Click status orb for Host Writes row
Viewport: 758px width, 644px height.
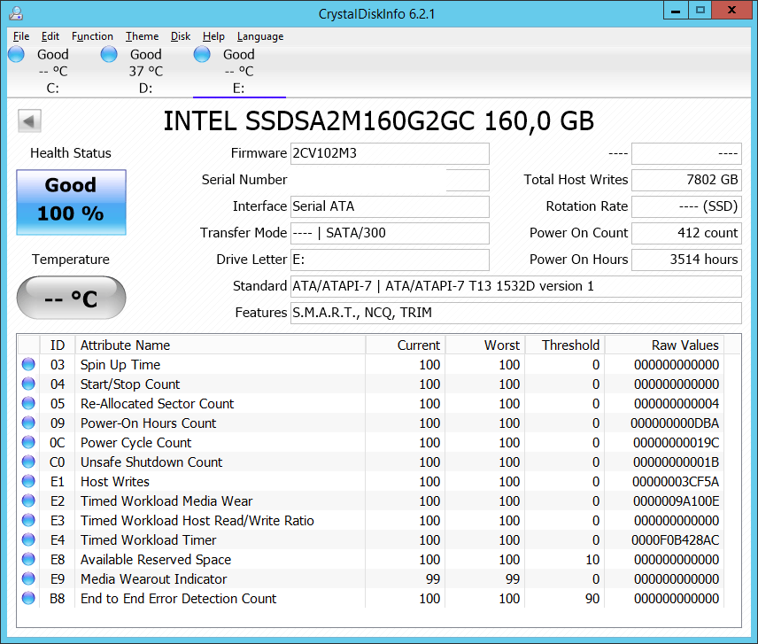coord(28,482)
